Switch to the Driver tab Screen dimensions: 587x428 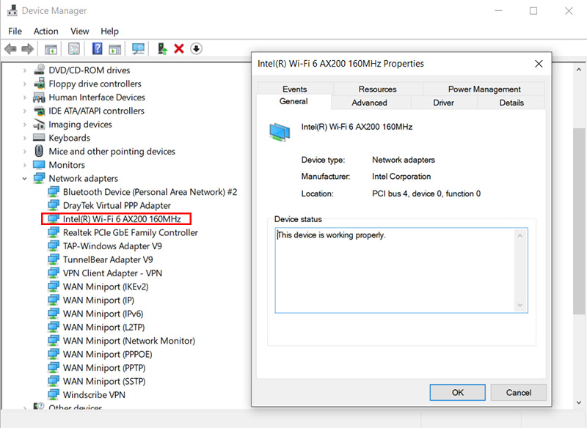444,103
